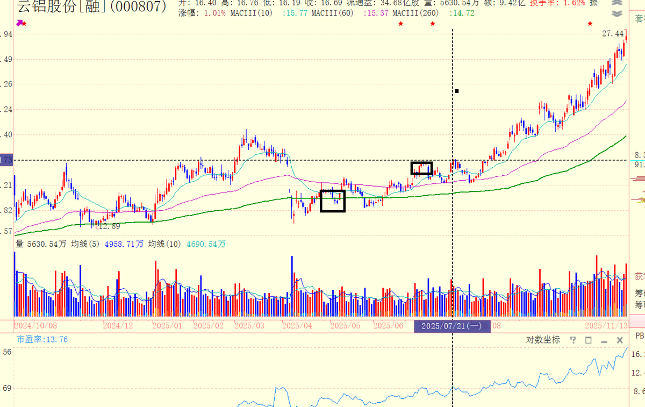Click the cyan value 15.77
Screen dimensions: 645x407
(x=295, y=13)
